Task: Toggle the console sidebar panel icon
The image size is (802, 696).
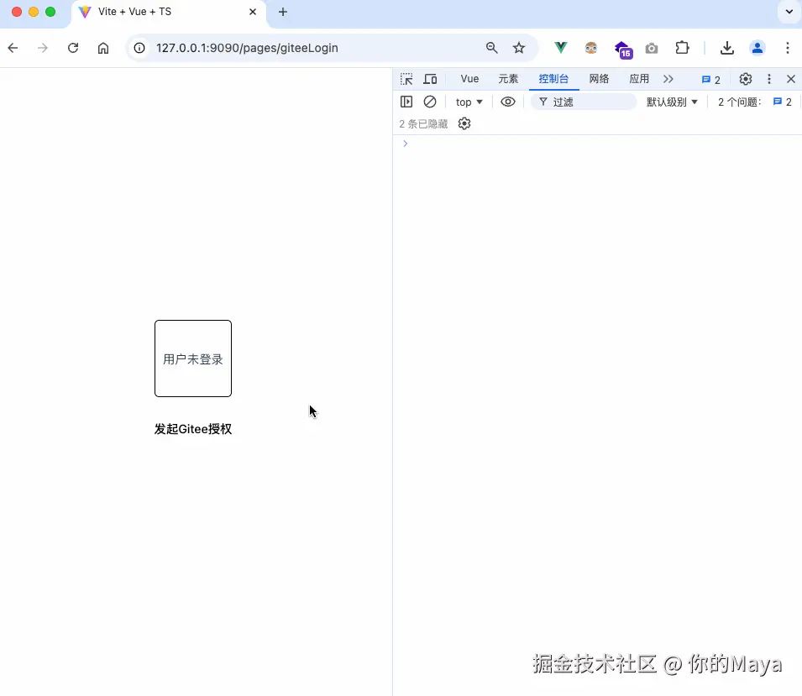Action: pyautogui.click(x=406, y=102)
